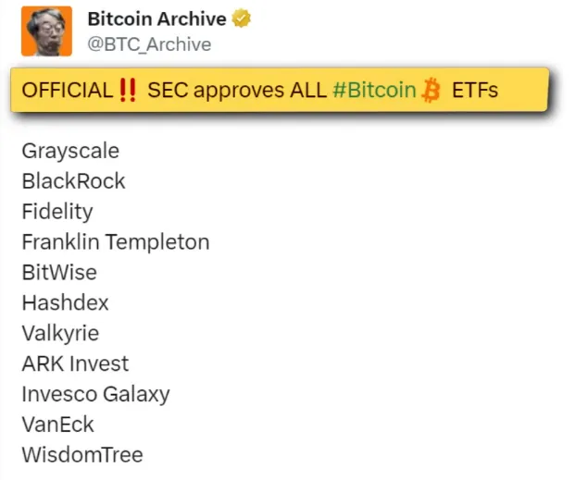Open the #Bitcoin hashtag link
Screen dimensions: 588x480
pos(374,90)
